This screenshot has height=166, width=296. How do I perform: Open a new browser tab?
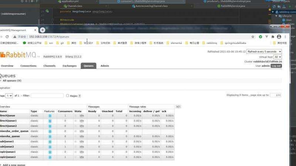pos(43,30)
